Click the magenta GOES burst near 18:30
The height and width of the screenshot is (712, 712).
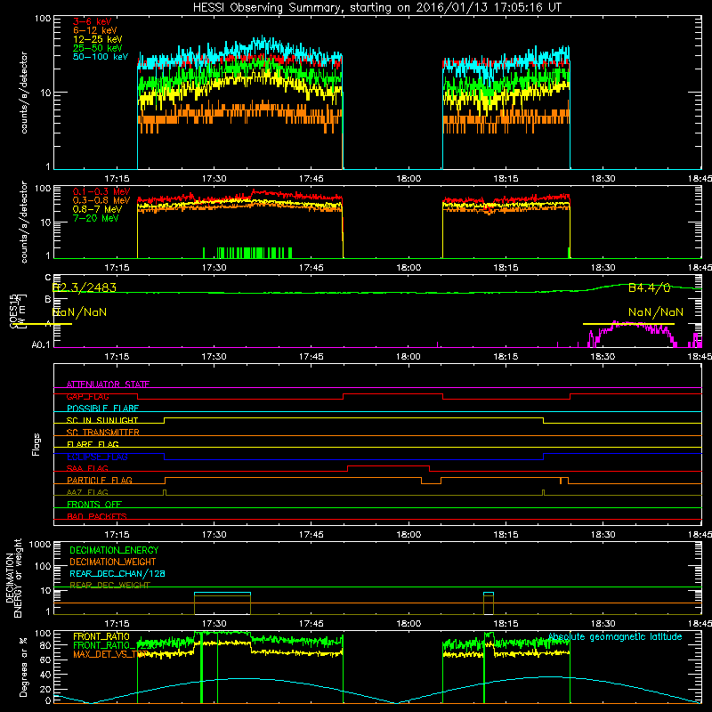631,334
